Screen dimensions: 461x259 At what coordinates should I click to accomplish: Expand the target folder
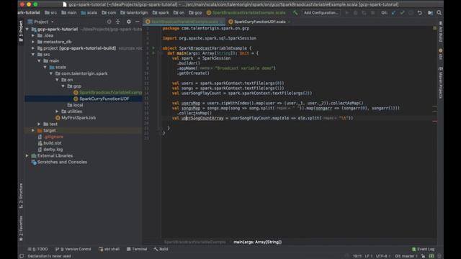tap(33, 130)
